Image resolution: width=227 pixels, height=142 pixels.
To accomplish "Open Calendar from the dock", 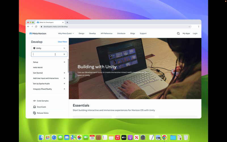I will (x=92, y=137).
